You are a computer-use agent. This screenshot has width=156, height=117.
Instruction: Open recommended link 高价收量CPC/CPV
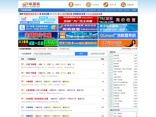click(x=49, y=14)
